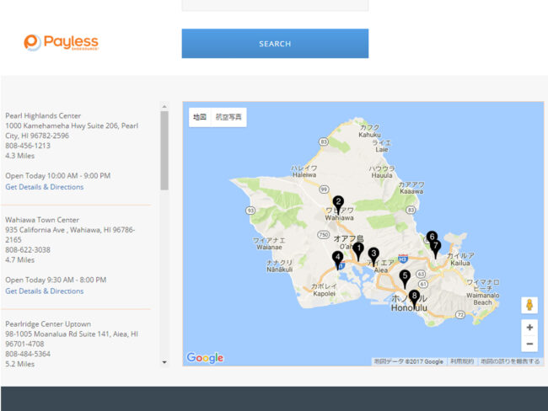
Task: Open Wahiawa Town Center details and directions
Action: (x=45, y=291)
